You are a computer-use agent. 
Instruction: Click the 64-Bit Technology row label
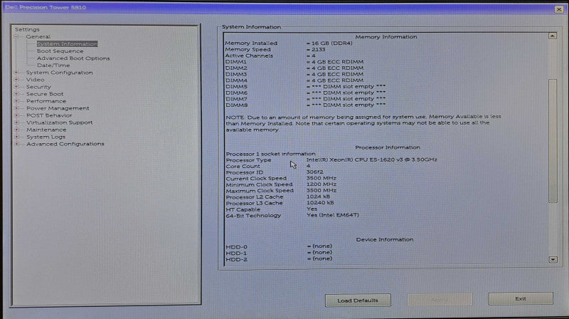253,216
